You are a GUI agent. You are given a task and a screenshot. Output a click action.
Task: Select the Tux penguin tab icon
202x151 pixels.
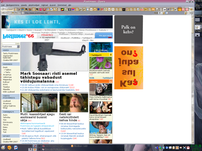[x=55, y=9]
